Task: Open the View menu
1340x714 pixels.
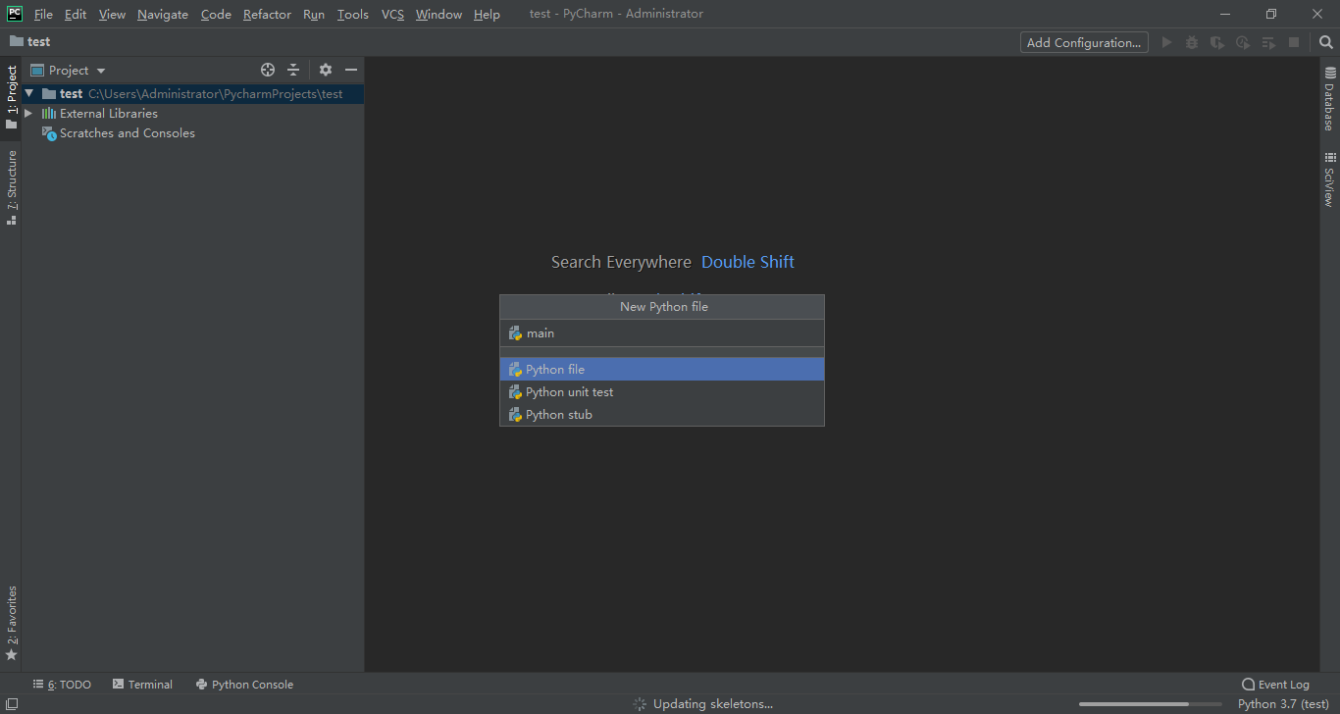Action: coord(112,14)
